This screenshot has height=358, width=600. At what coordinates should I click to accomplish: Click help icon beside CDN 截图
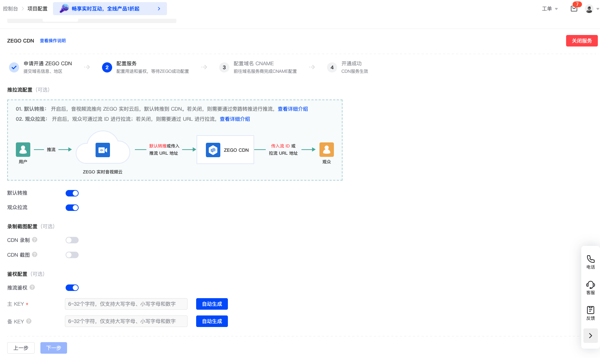(35, 255)
